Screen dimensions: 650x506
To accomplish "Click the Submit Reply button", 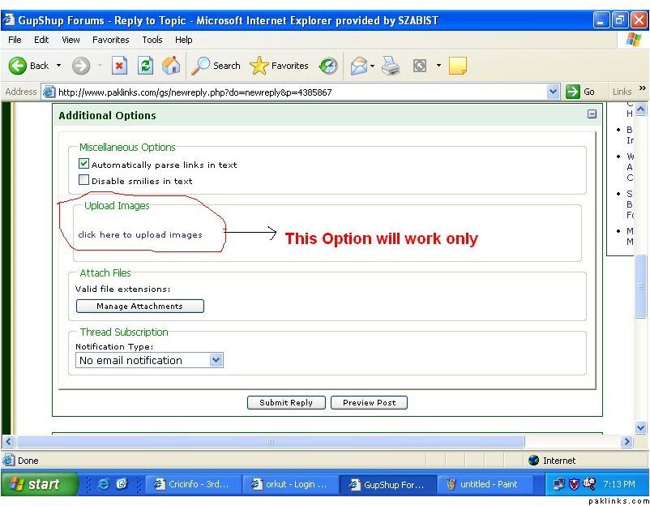I will [286, 402].
